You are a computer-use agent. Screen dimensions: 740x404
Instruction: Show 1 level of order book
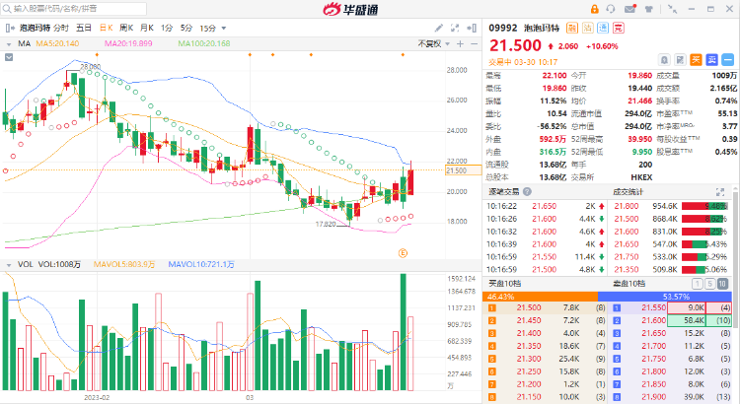697,284
